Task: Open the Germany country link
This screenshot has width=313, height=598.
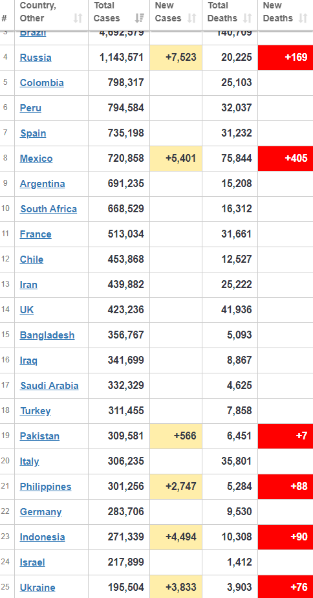Action: [x=41, y=512]
